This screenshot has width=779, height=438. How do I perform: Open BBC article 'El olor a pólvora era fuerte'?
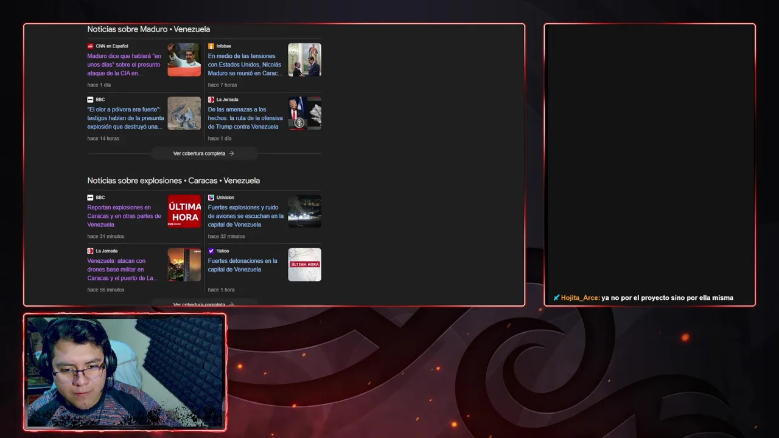125,118
